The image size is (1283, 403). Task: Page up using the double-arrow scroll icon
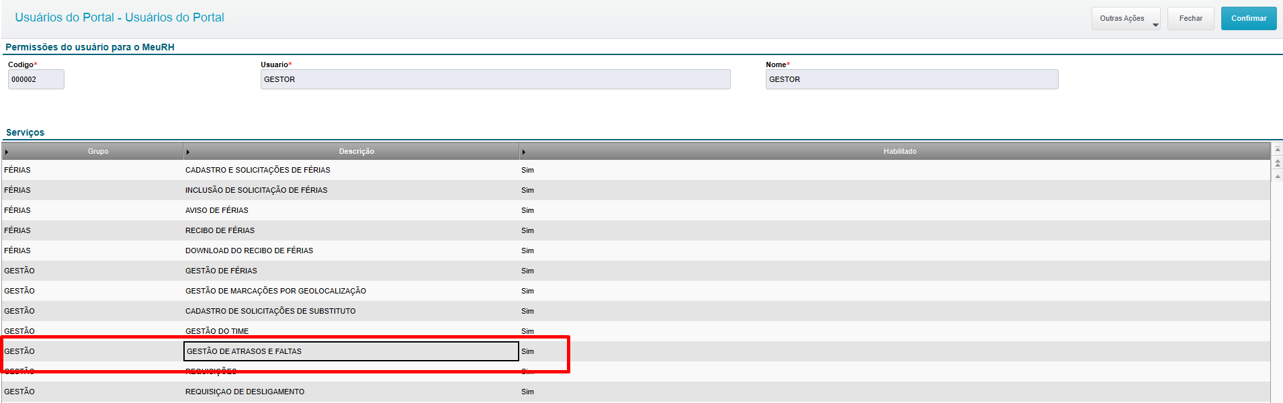1278,163
